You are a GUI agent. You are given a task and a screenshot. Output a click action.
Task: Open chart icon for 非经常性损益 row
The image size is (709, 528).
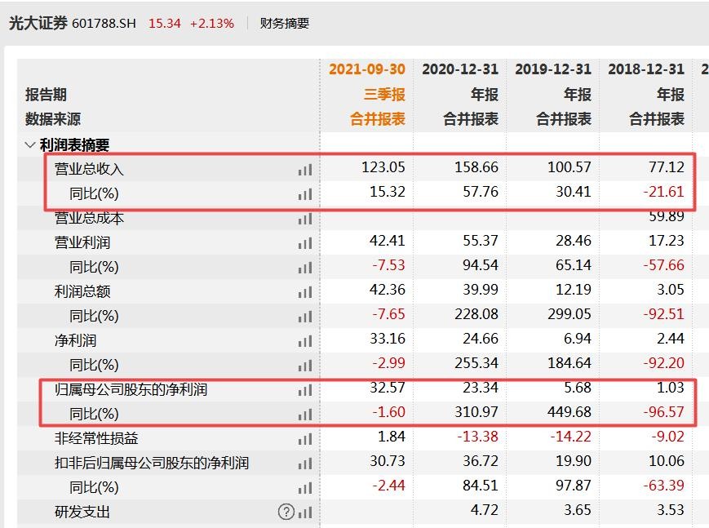[x=305, y=439]
